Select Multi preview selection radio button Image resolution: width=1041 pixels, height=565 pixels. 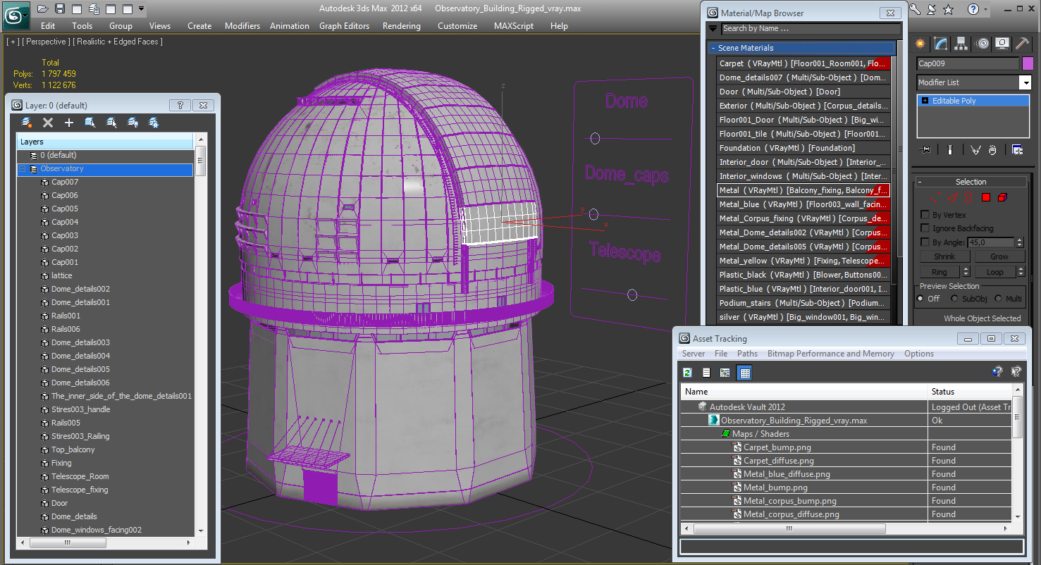click(x=998, y=299)
